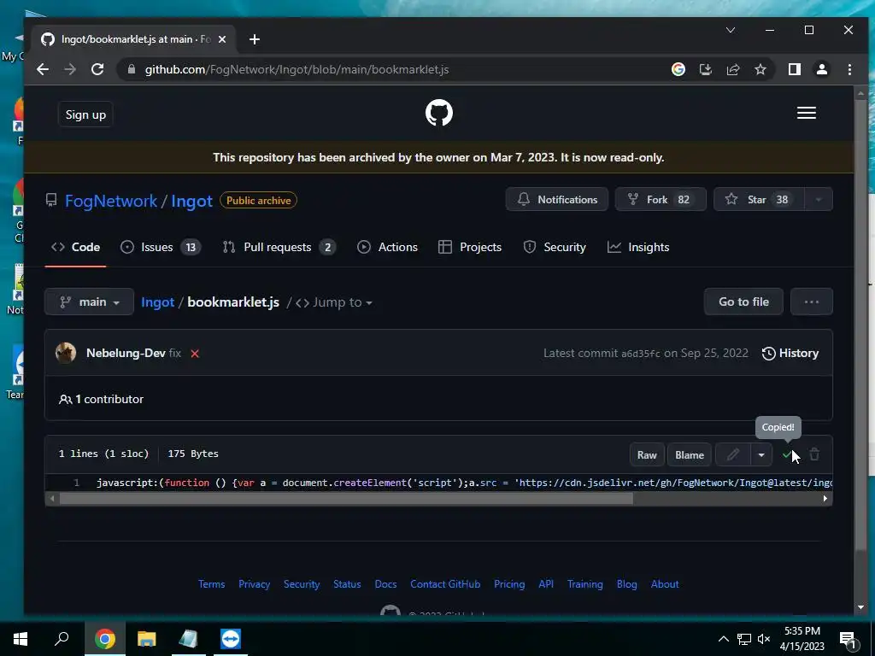
Task: Click the share page icon in address bar
Action: click(x=732, y=69)
